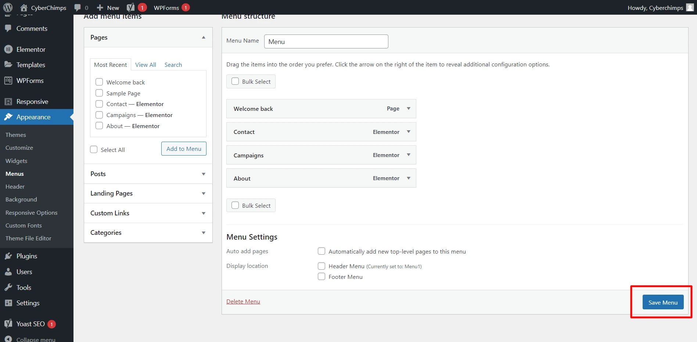Open the comments bubble in admin bar

point(78,7)
